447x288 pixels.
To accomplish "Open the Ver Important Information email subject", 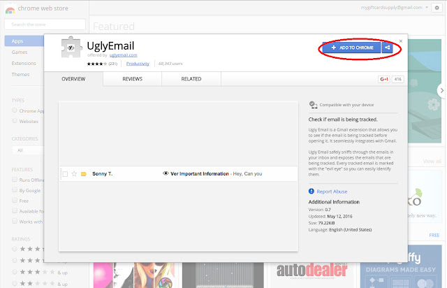I will pos(200,173).
